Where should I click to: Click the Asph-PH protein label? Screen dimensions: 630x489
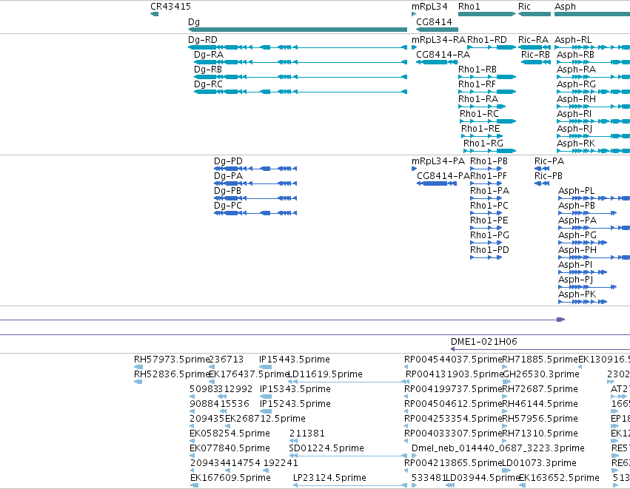(x=577, y=250)
